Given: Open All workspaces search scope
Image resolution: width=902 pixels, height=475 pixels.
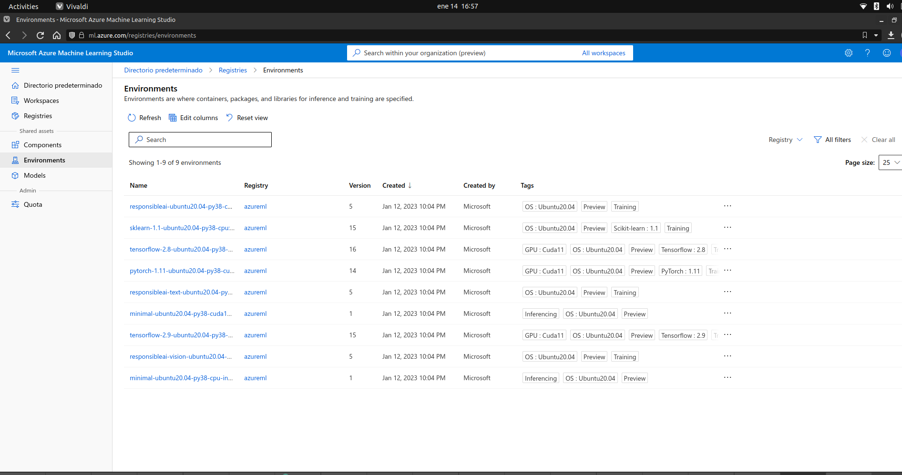Looking at the screenshot, I should (604, 53).
